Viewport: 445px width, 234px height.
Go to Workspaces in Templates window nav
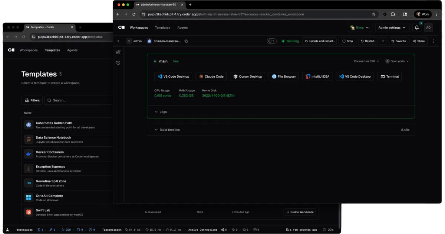coord(29,50)
